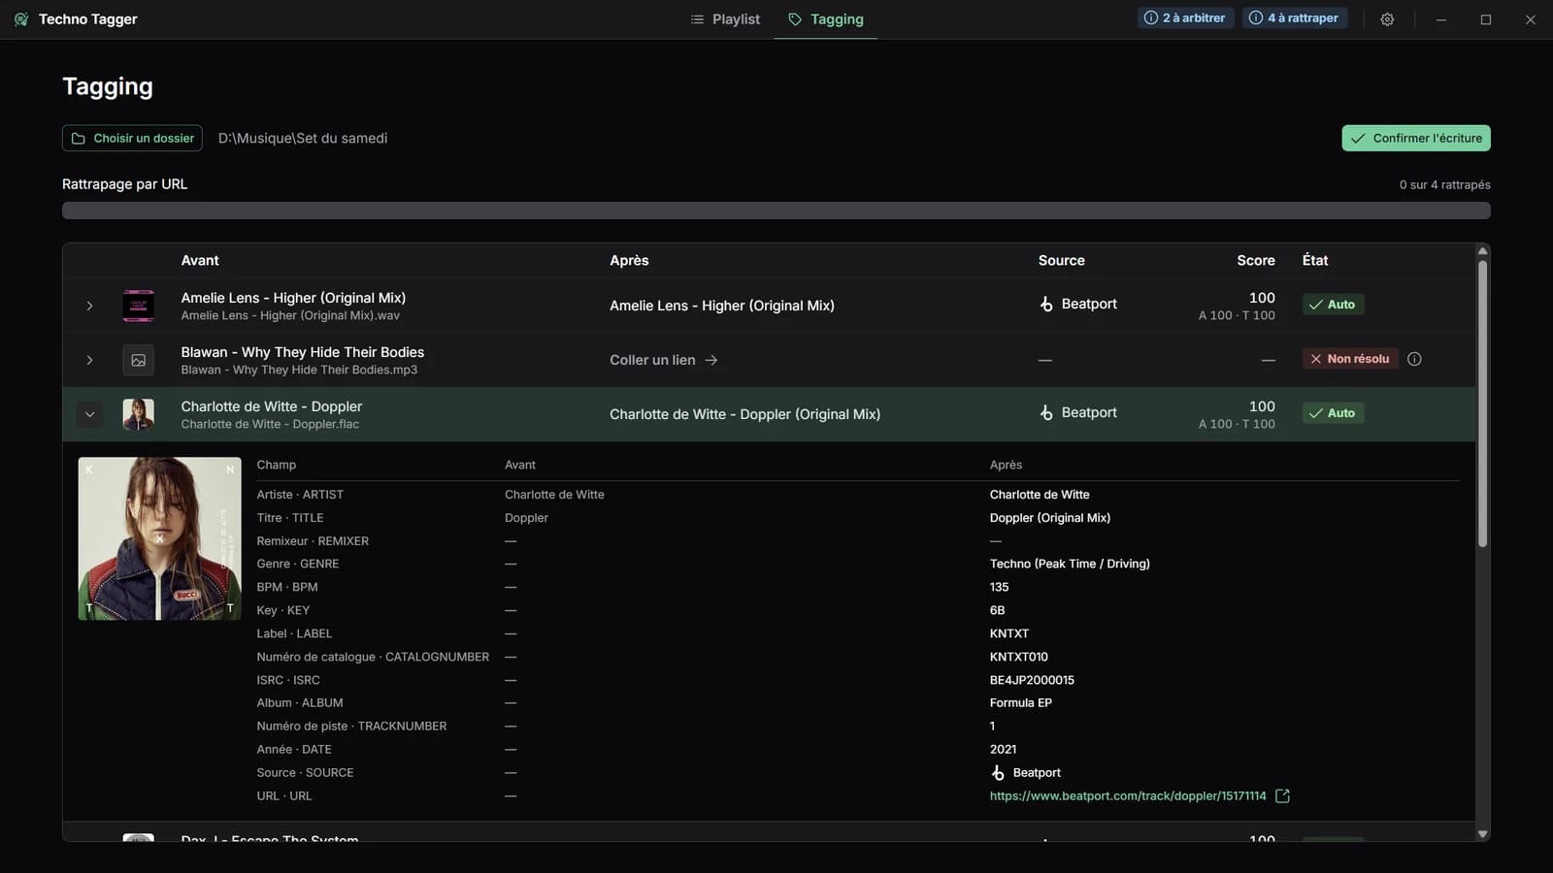Click scrollbar up arrow of track list
This screenshot has width=1553, height=873.
[x=1482, y=250]
